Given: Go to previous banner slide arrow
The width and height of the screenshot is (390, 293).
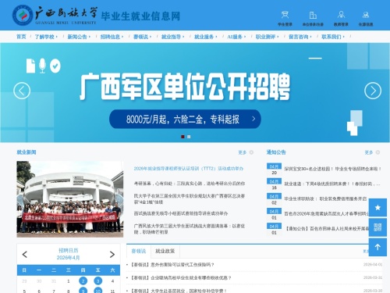Looking at the screenshot, I should tap(22, 91).
